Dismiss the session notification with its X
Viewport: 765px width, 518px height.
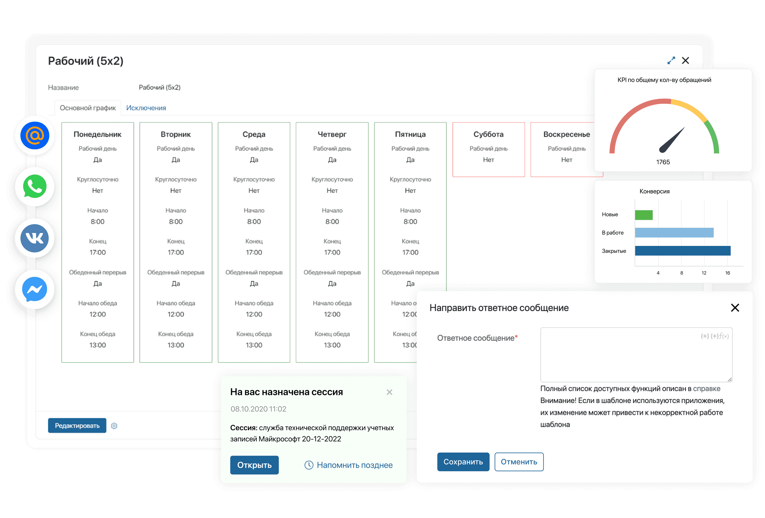point(389,392)
